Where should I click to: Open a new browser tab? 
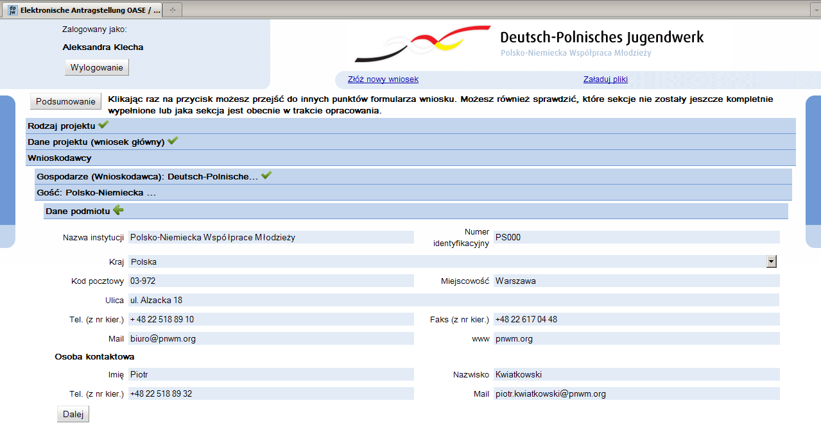(x=173, y=10)
